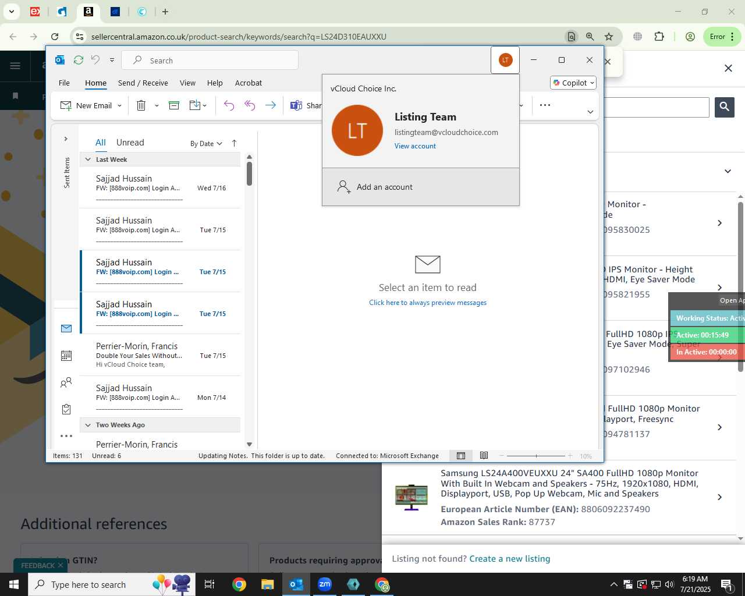Open the Zoom app in the taskbar

pyautogui.click(x=325, y=584)
